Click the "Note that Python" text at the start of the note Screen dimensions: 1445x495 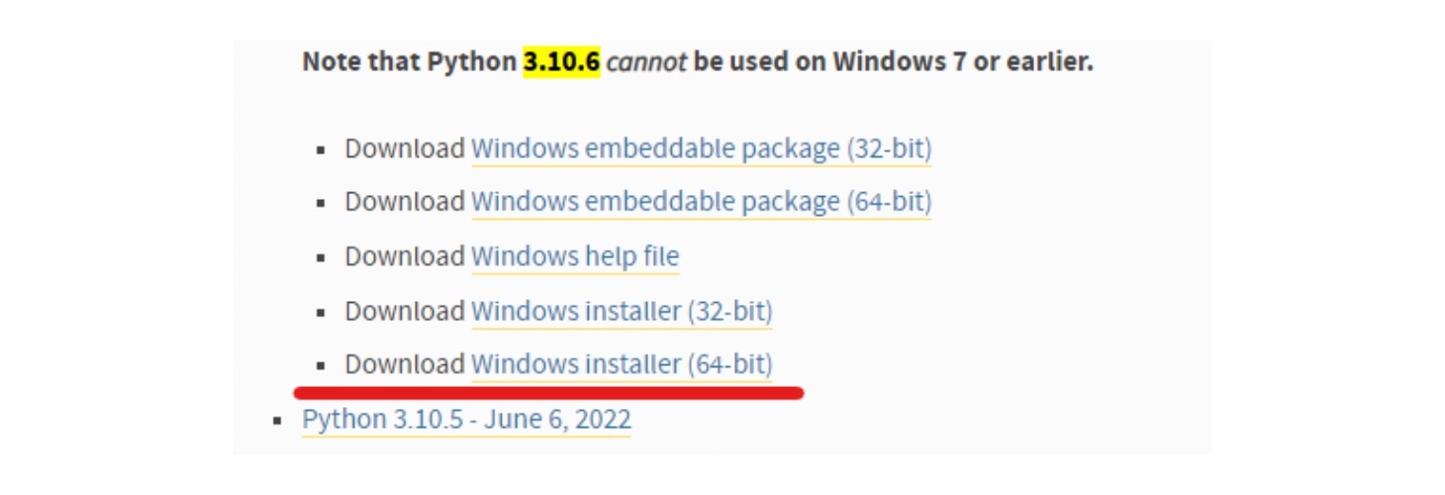(x=410, y=61)
